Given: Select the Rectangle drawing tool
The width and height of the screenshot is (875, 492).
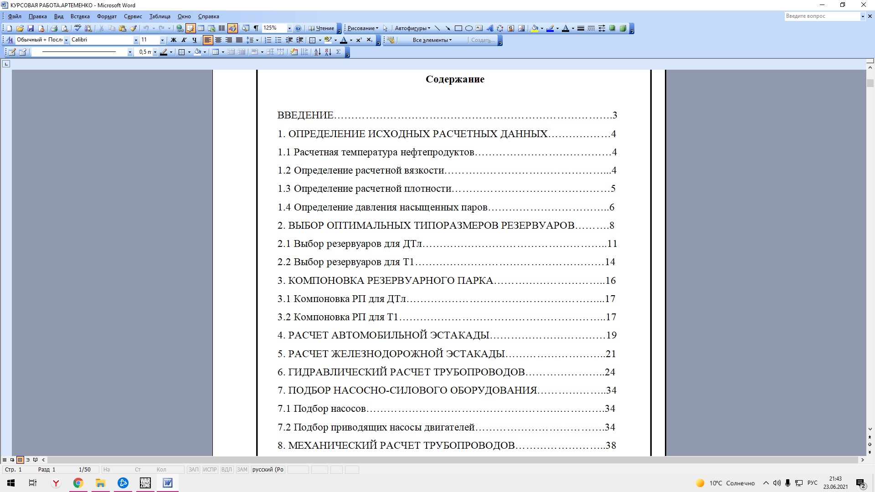Looking at the screenshot, I should [x=458, y=28].
